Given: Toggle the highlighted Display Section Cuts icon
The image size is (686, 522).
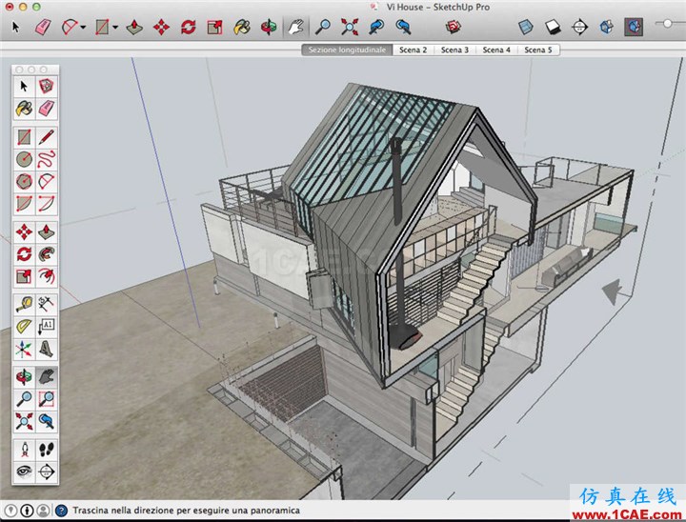Looking at the screenshot, I should tap(633, 27).
